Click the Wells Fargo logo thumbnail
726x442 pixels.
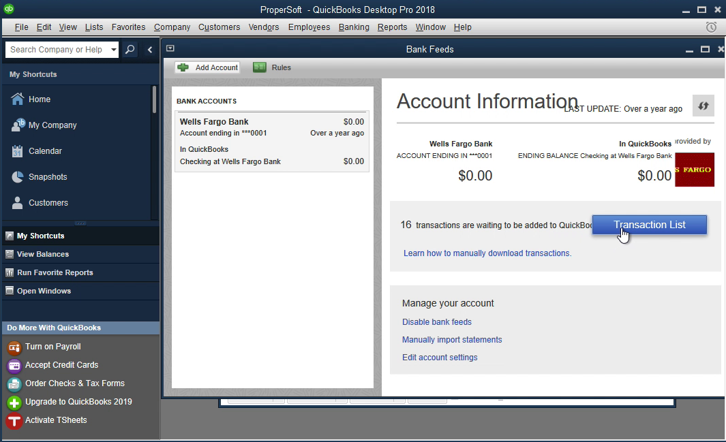click(695, 170)
